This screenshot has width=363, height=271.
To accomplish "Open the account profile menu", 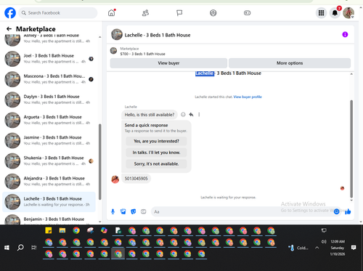I will tap(348, 13).
